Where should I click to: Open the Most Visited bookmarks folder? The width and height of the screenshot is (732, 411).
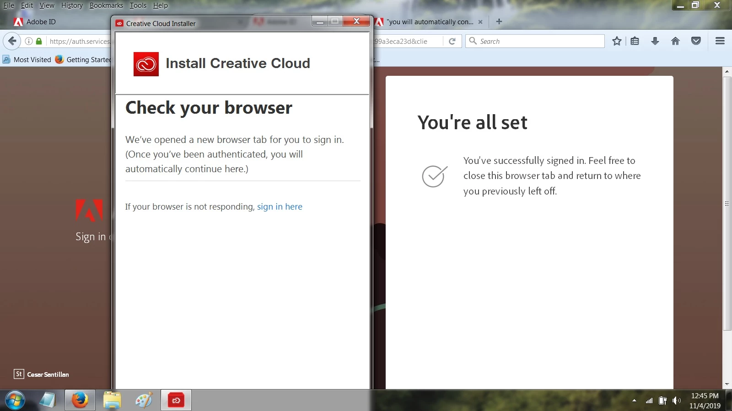[27, 59]
